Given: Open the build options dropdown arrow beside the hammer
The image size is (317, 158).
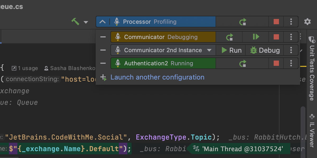Looking at the screenshot, I should pos(86,22).
